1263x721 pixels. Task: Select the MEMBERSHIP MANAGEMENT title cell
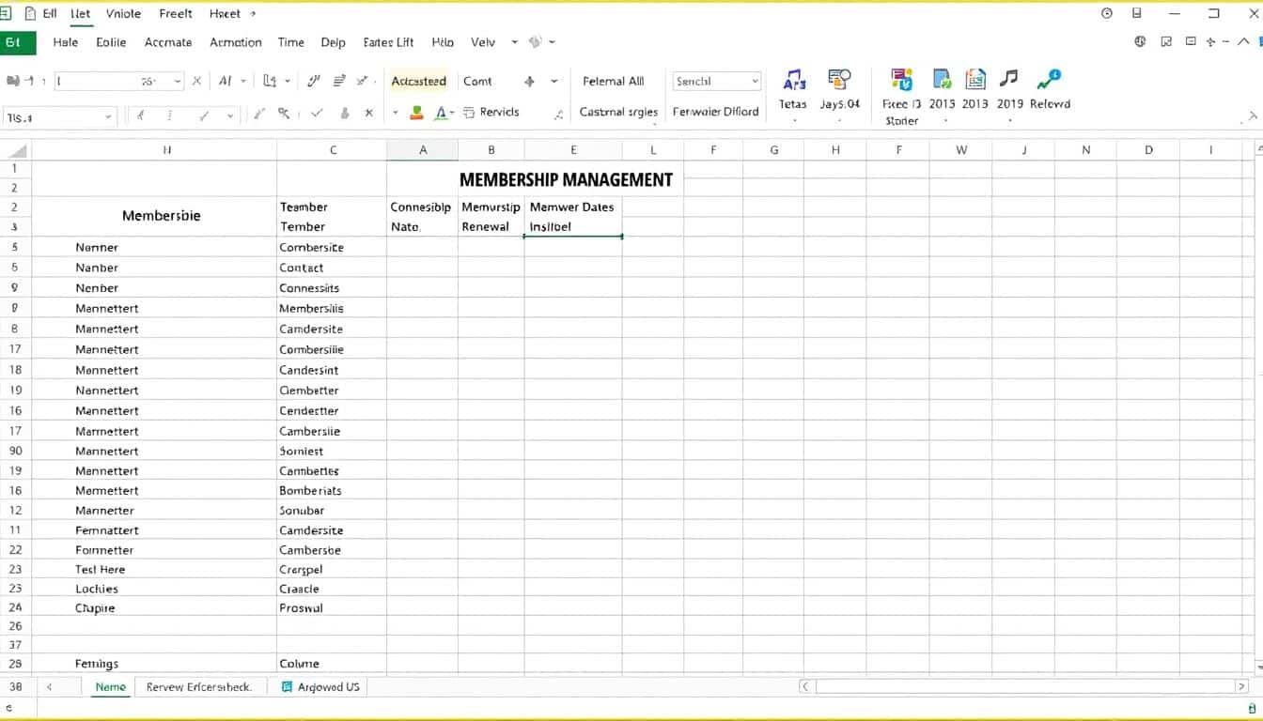(566, 179)
